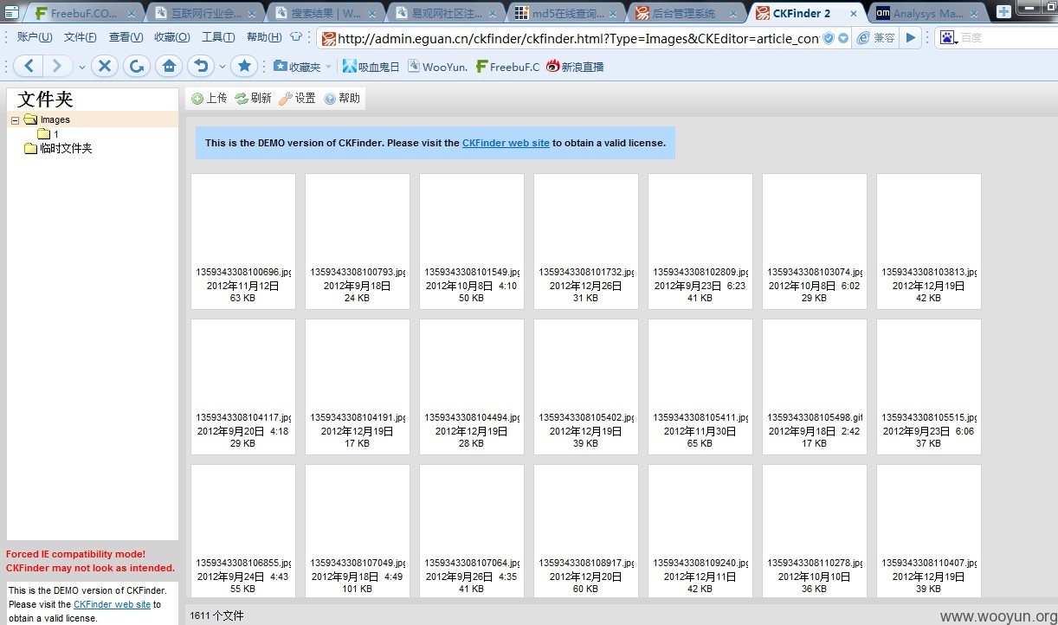Screen dimensions: 1058x625
Task: Switch to the 互联网行业会... tab
Action: pyautogui.click(x=204, y=13)
